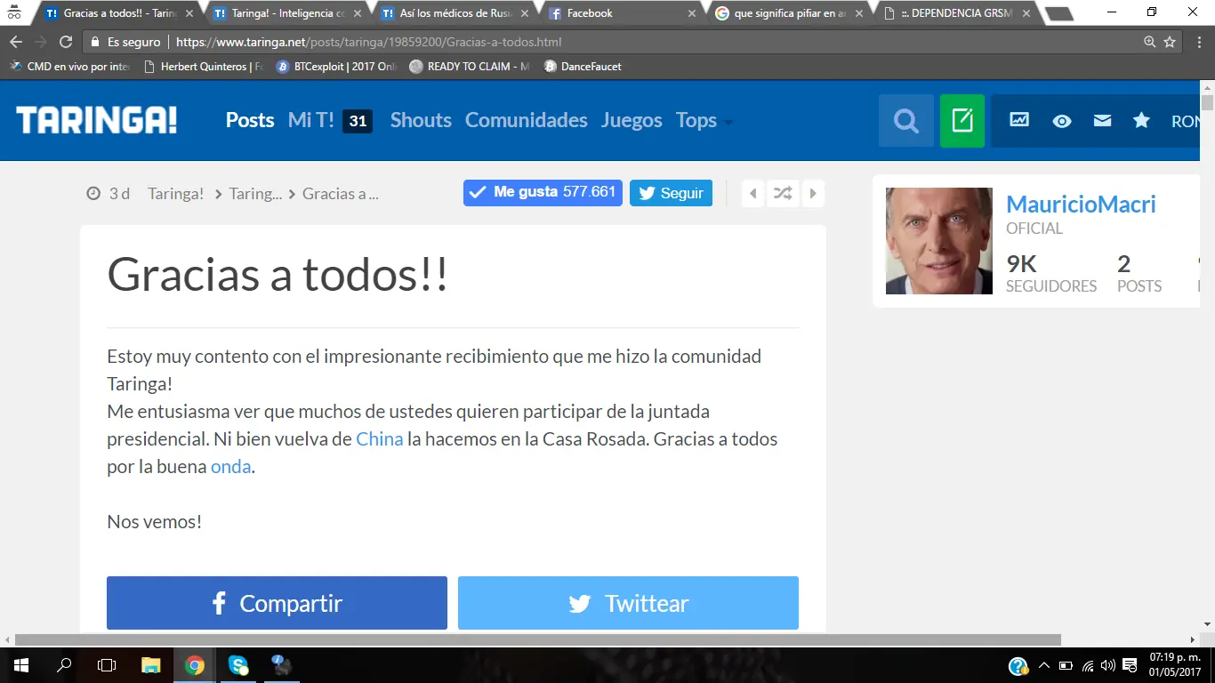Click Chrome icon on taskbar
This screenshot has height=683, width=1215.
pyautogui.click(x=194, y=665)
